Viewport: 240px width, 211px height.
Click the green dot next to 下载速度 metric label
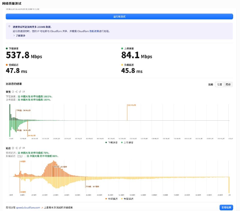click(x=7, y=49)
